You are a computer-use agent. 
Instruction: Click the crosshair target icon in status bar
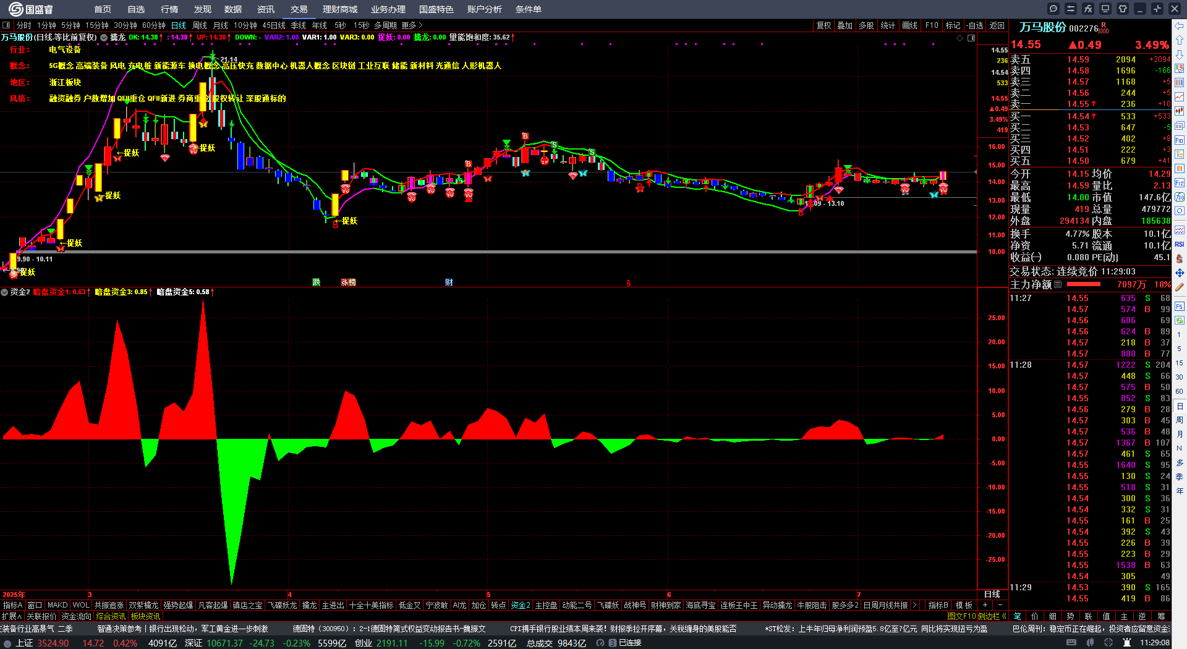coord(1108,643)
